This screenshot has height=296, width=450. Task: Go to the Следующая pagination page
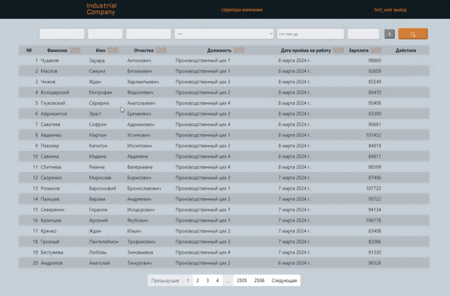[284, 280]
